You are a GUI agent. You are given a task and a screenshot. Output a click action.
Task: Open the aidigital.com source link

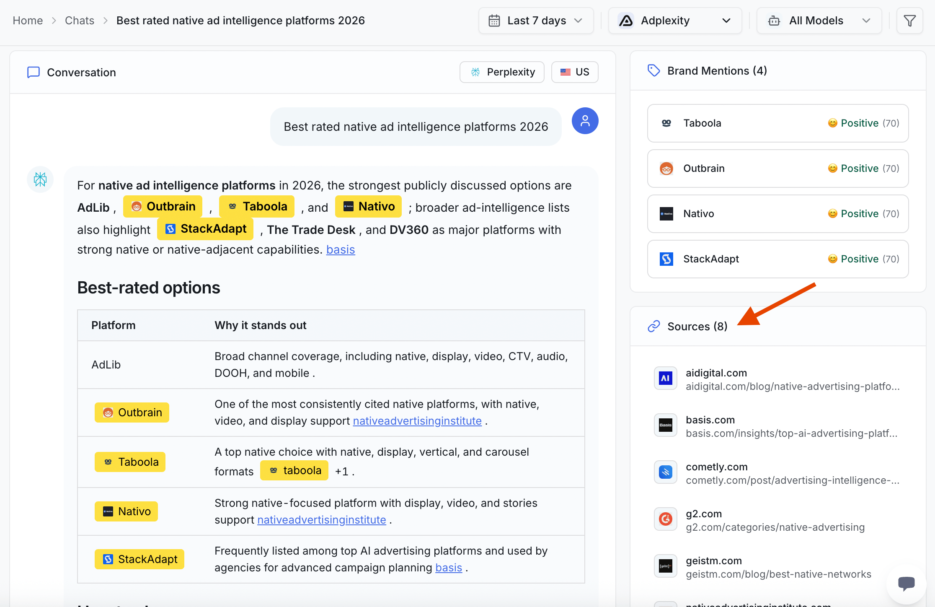(x=777, y=379)
